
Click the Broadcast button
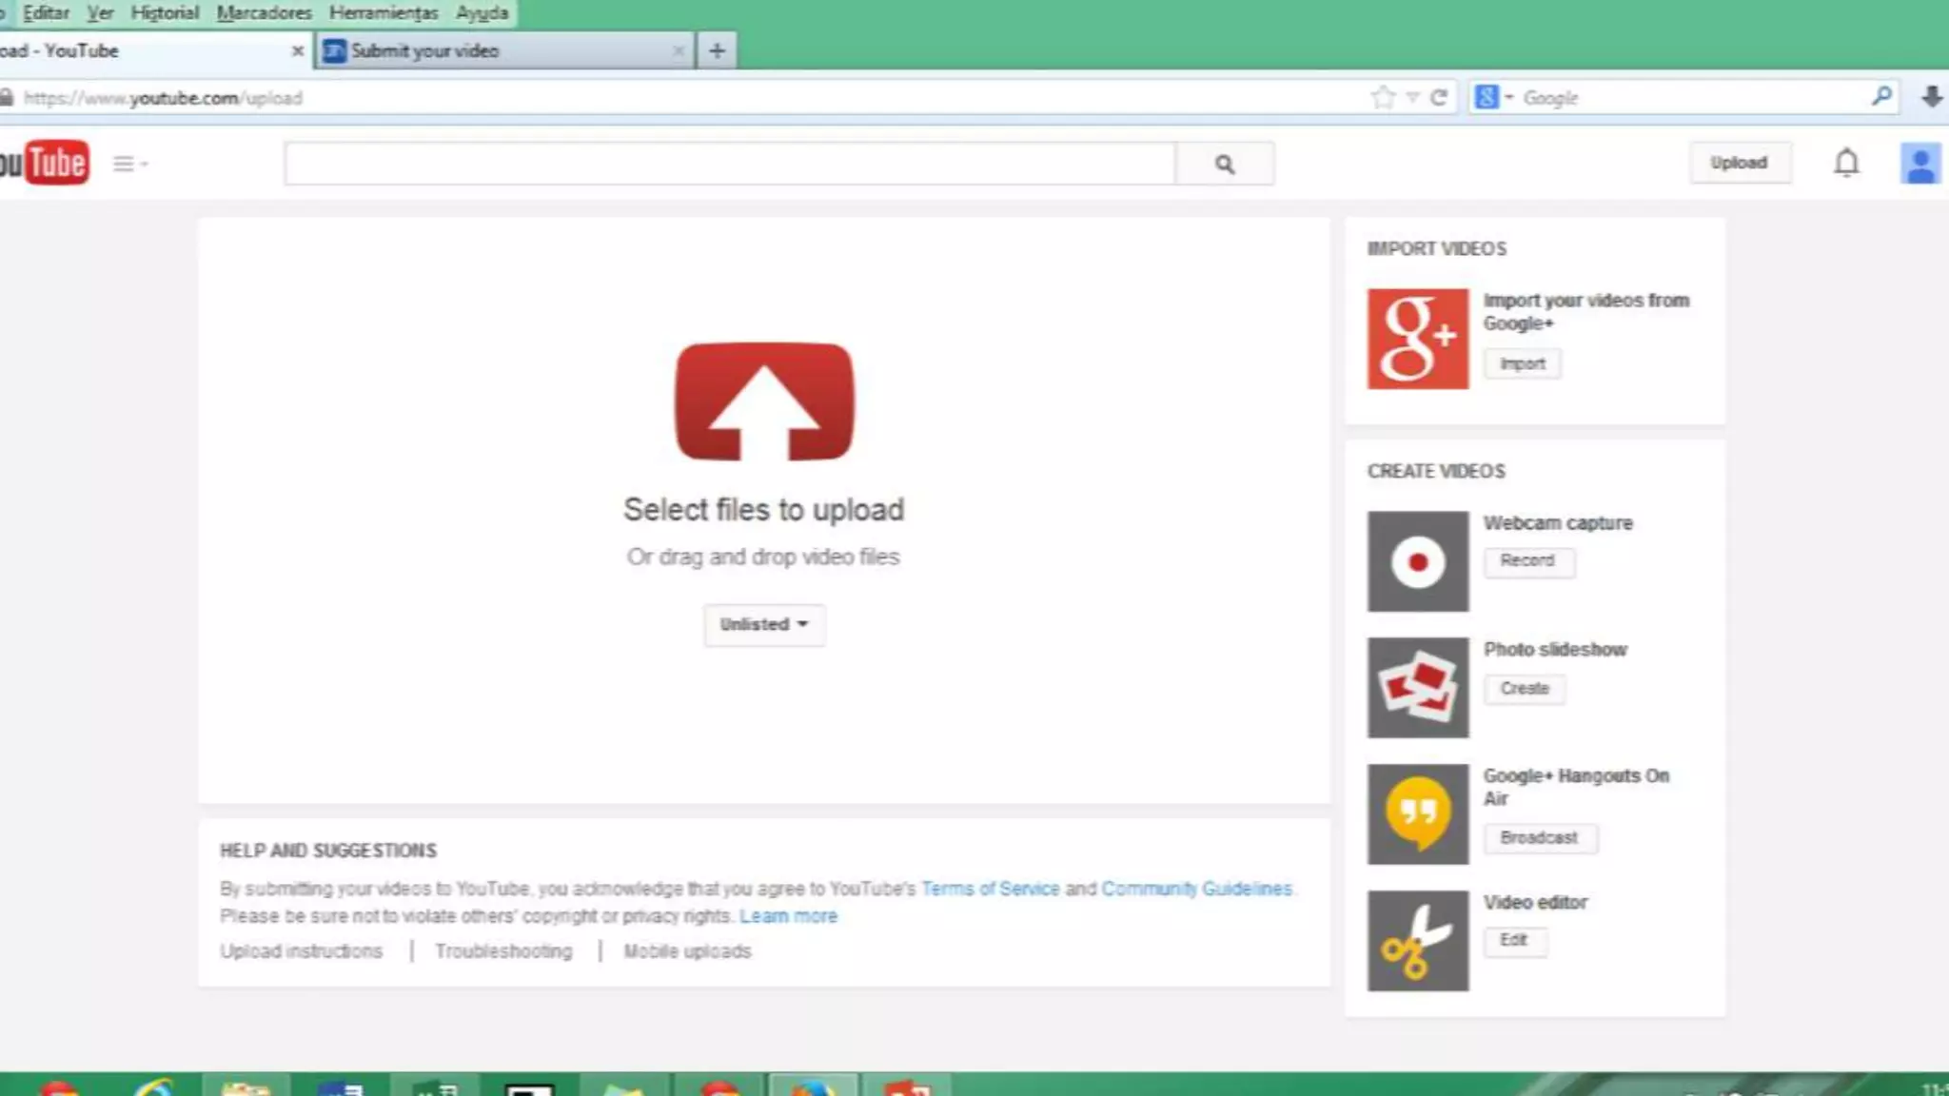click(1539, 838)
